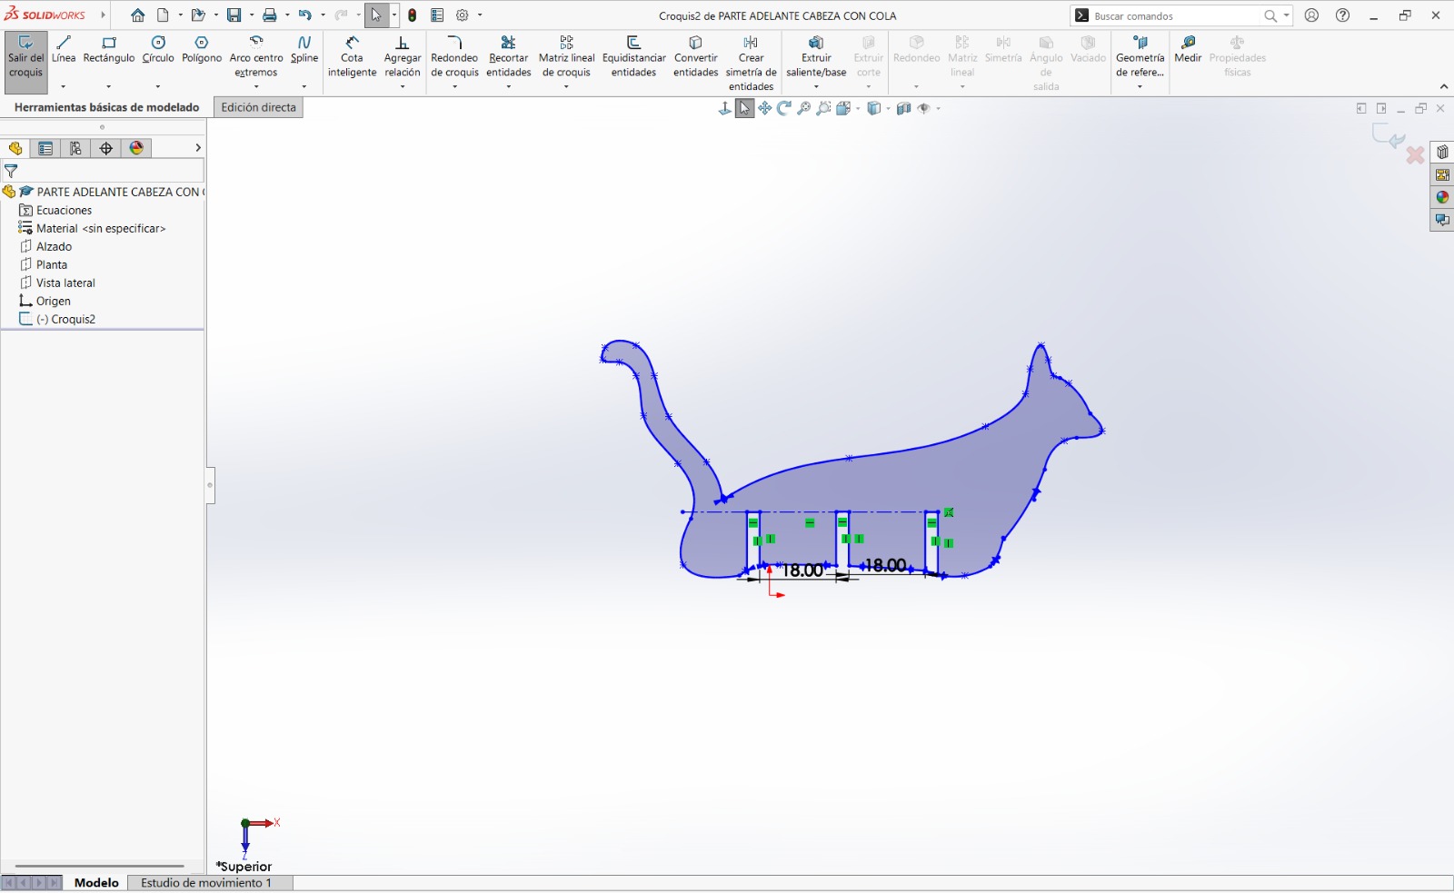This screenshot has height=893, width=1454.
Task: Click Crear simetría de entidades
Action: pos(752,64)
